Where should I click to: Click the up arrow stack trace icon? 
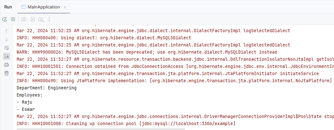[x=7, y=31]
